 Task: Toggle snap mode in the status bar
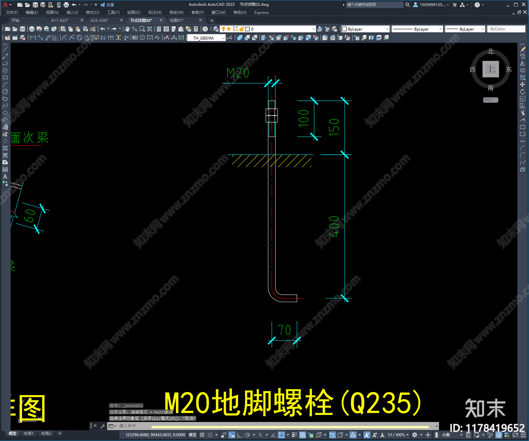(x=210, y=435)
